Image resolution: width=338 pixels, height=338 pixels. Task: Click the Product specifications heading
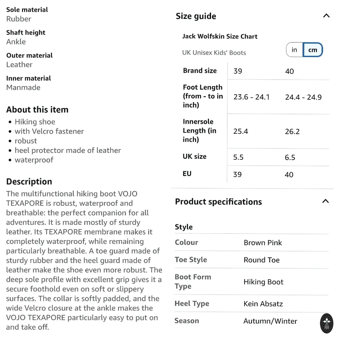pos(218,202)
